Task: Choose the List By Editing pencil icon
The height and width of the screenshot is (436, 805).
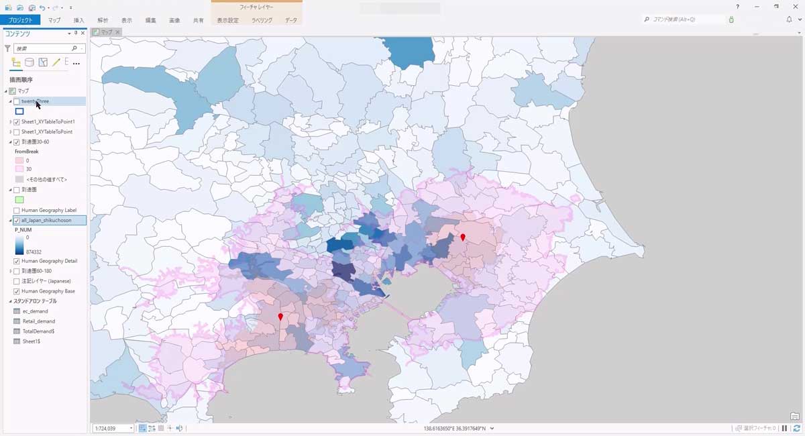Action: pos(56,62)
